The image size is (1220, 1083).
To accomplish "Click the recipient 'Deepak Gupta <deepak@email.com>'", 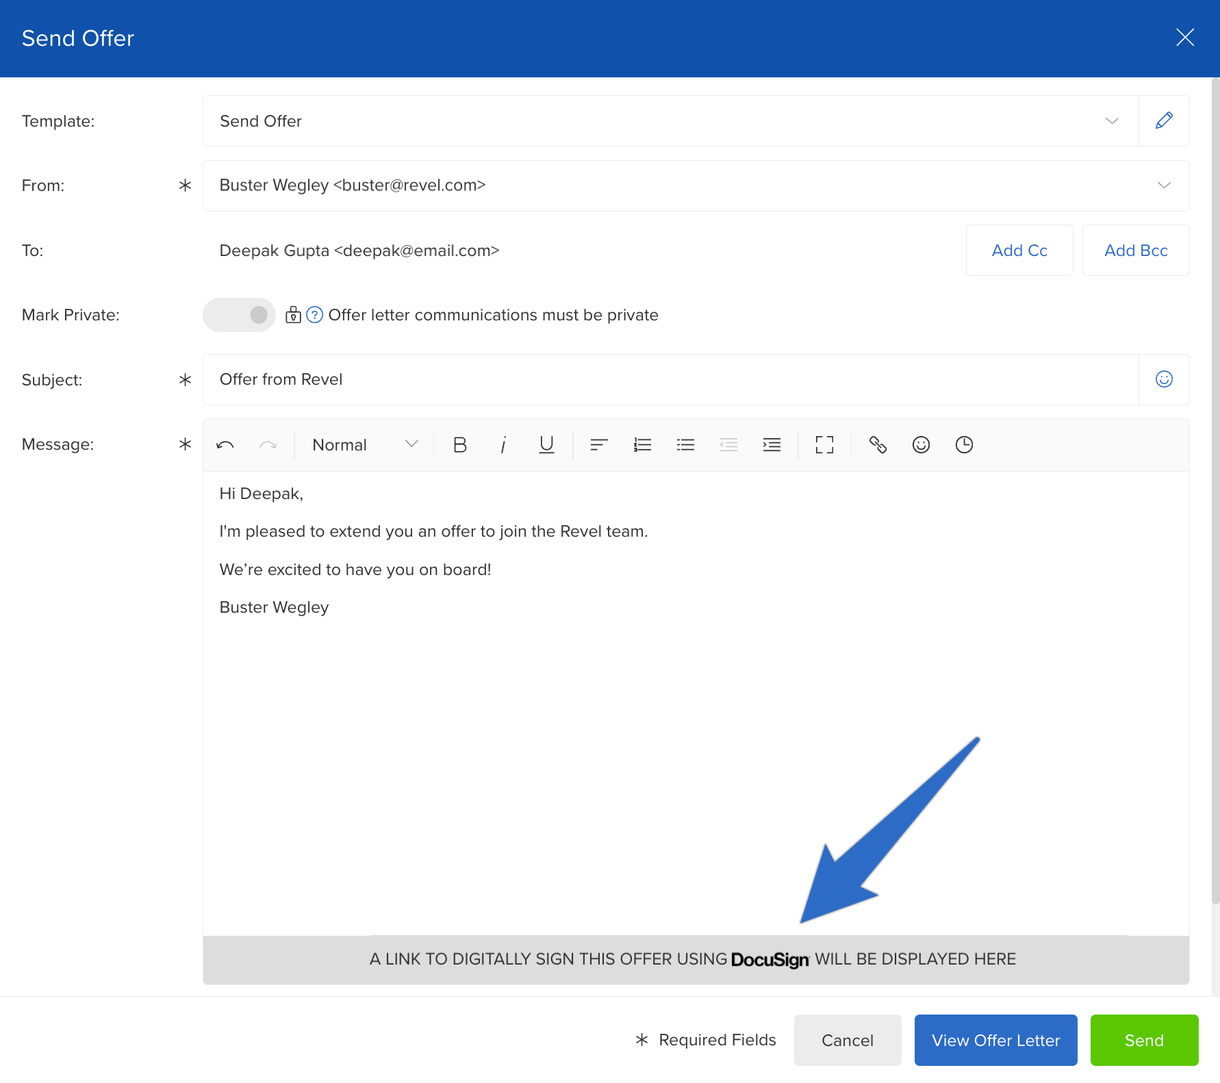I will pyautogui.click(x=359, y=251).
